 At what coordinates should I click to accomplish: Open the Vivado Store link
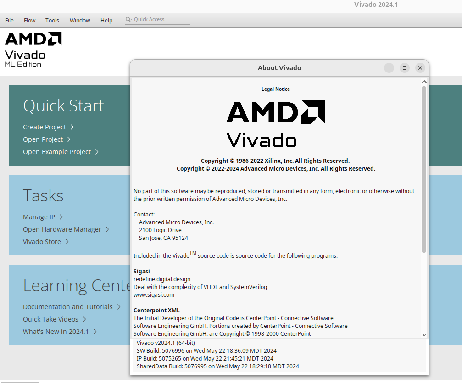click(x=42, y=242)
